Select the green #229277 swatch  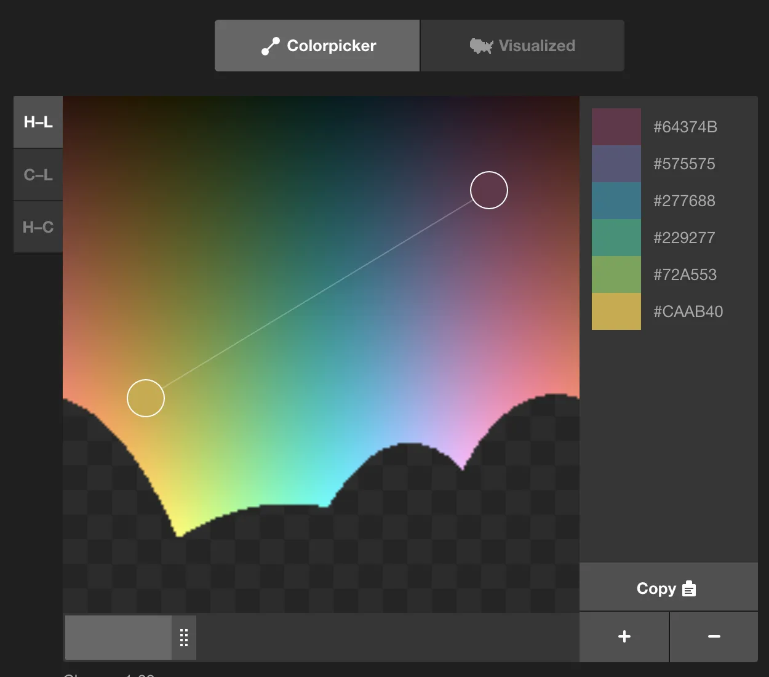coord(616,237)
